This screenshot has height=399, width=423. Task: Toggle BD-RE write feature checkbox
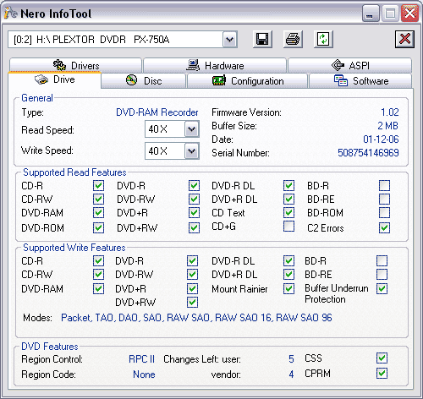(x=382, y=274)
